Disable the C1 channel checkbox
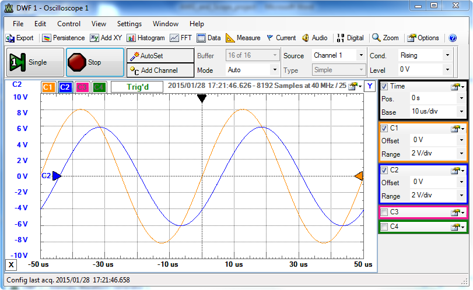Screen dimensions: 473x290 [384, 128]
